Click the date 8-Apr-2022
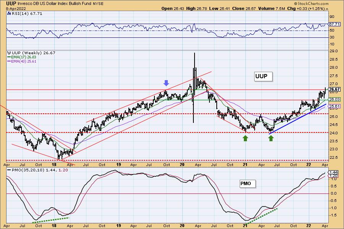Image resolution: width=344 pixels, height=229 pixels. [x=16, y=9]
